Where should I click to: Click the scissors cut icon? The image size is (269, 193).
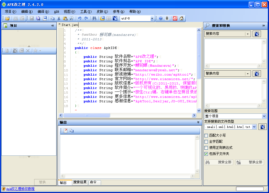(59, 18)
